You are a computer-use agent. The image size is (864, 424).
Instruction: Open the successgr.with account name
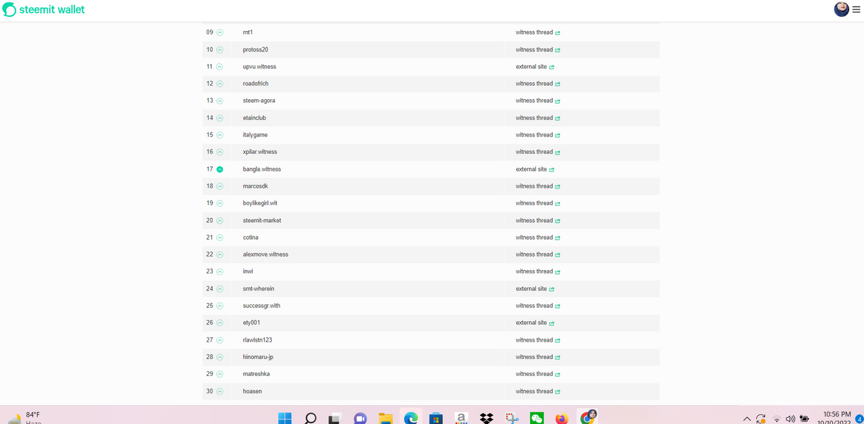coord(261,306)
